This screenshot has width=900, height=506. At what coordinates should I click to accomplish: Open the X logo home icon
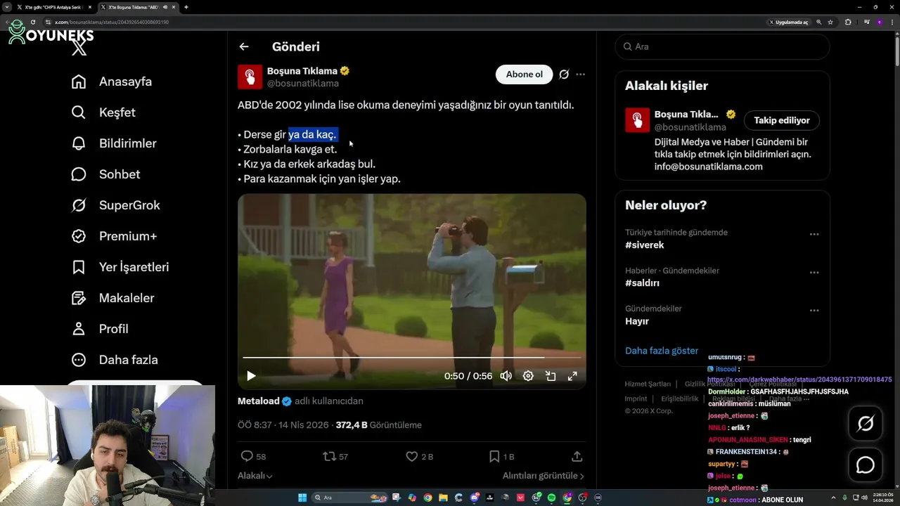point(79,48)
